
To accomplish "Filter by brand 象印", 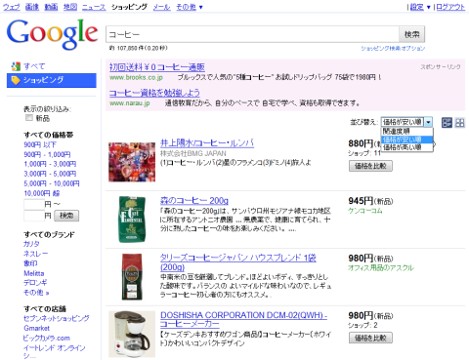I will tap(30, 263).
